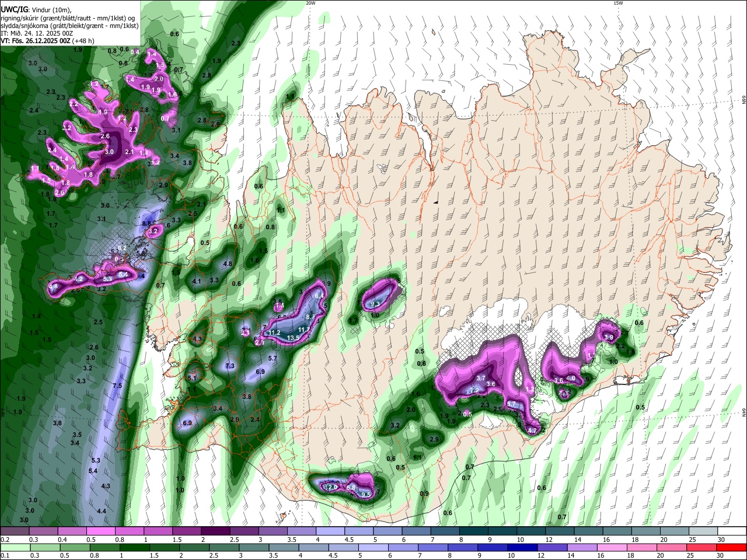Click the 5.1 value on the map
The width and height of the screenshot is (747, 560).
pos(193,378)
